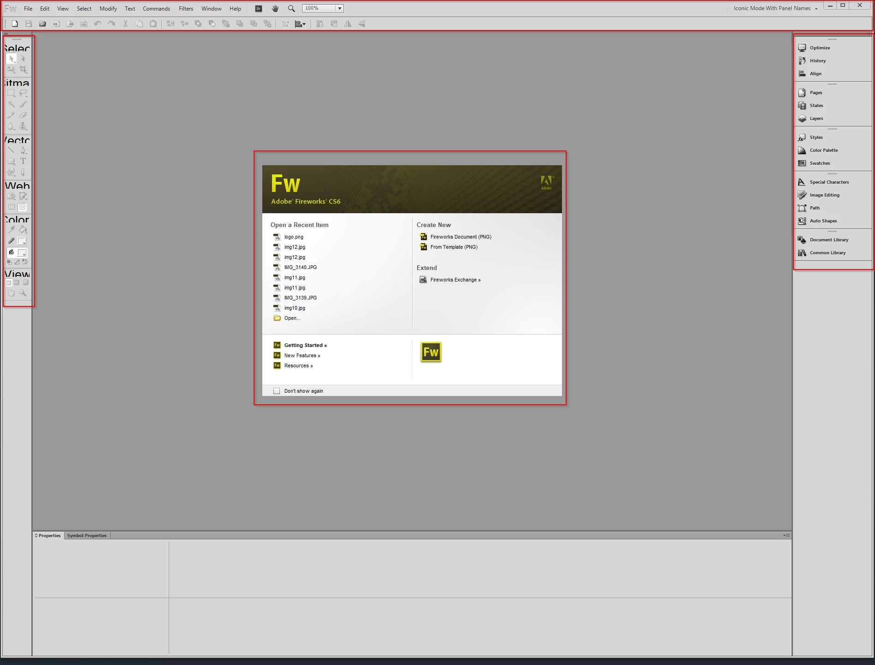Open the Align toolbar dropdown button
Screen dimensions: 875x665
click(x=300, y=24)
